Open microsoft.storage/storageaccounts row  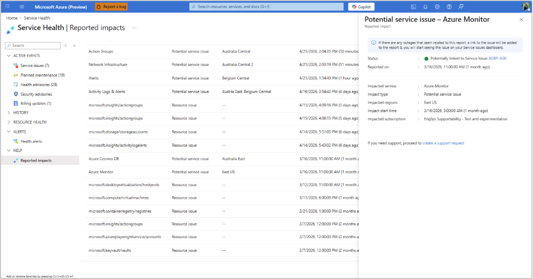coord(222,132)
